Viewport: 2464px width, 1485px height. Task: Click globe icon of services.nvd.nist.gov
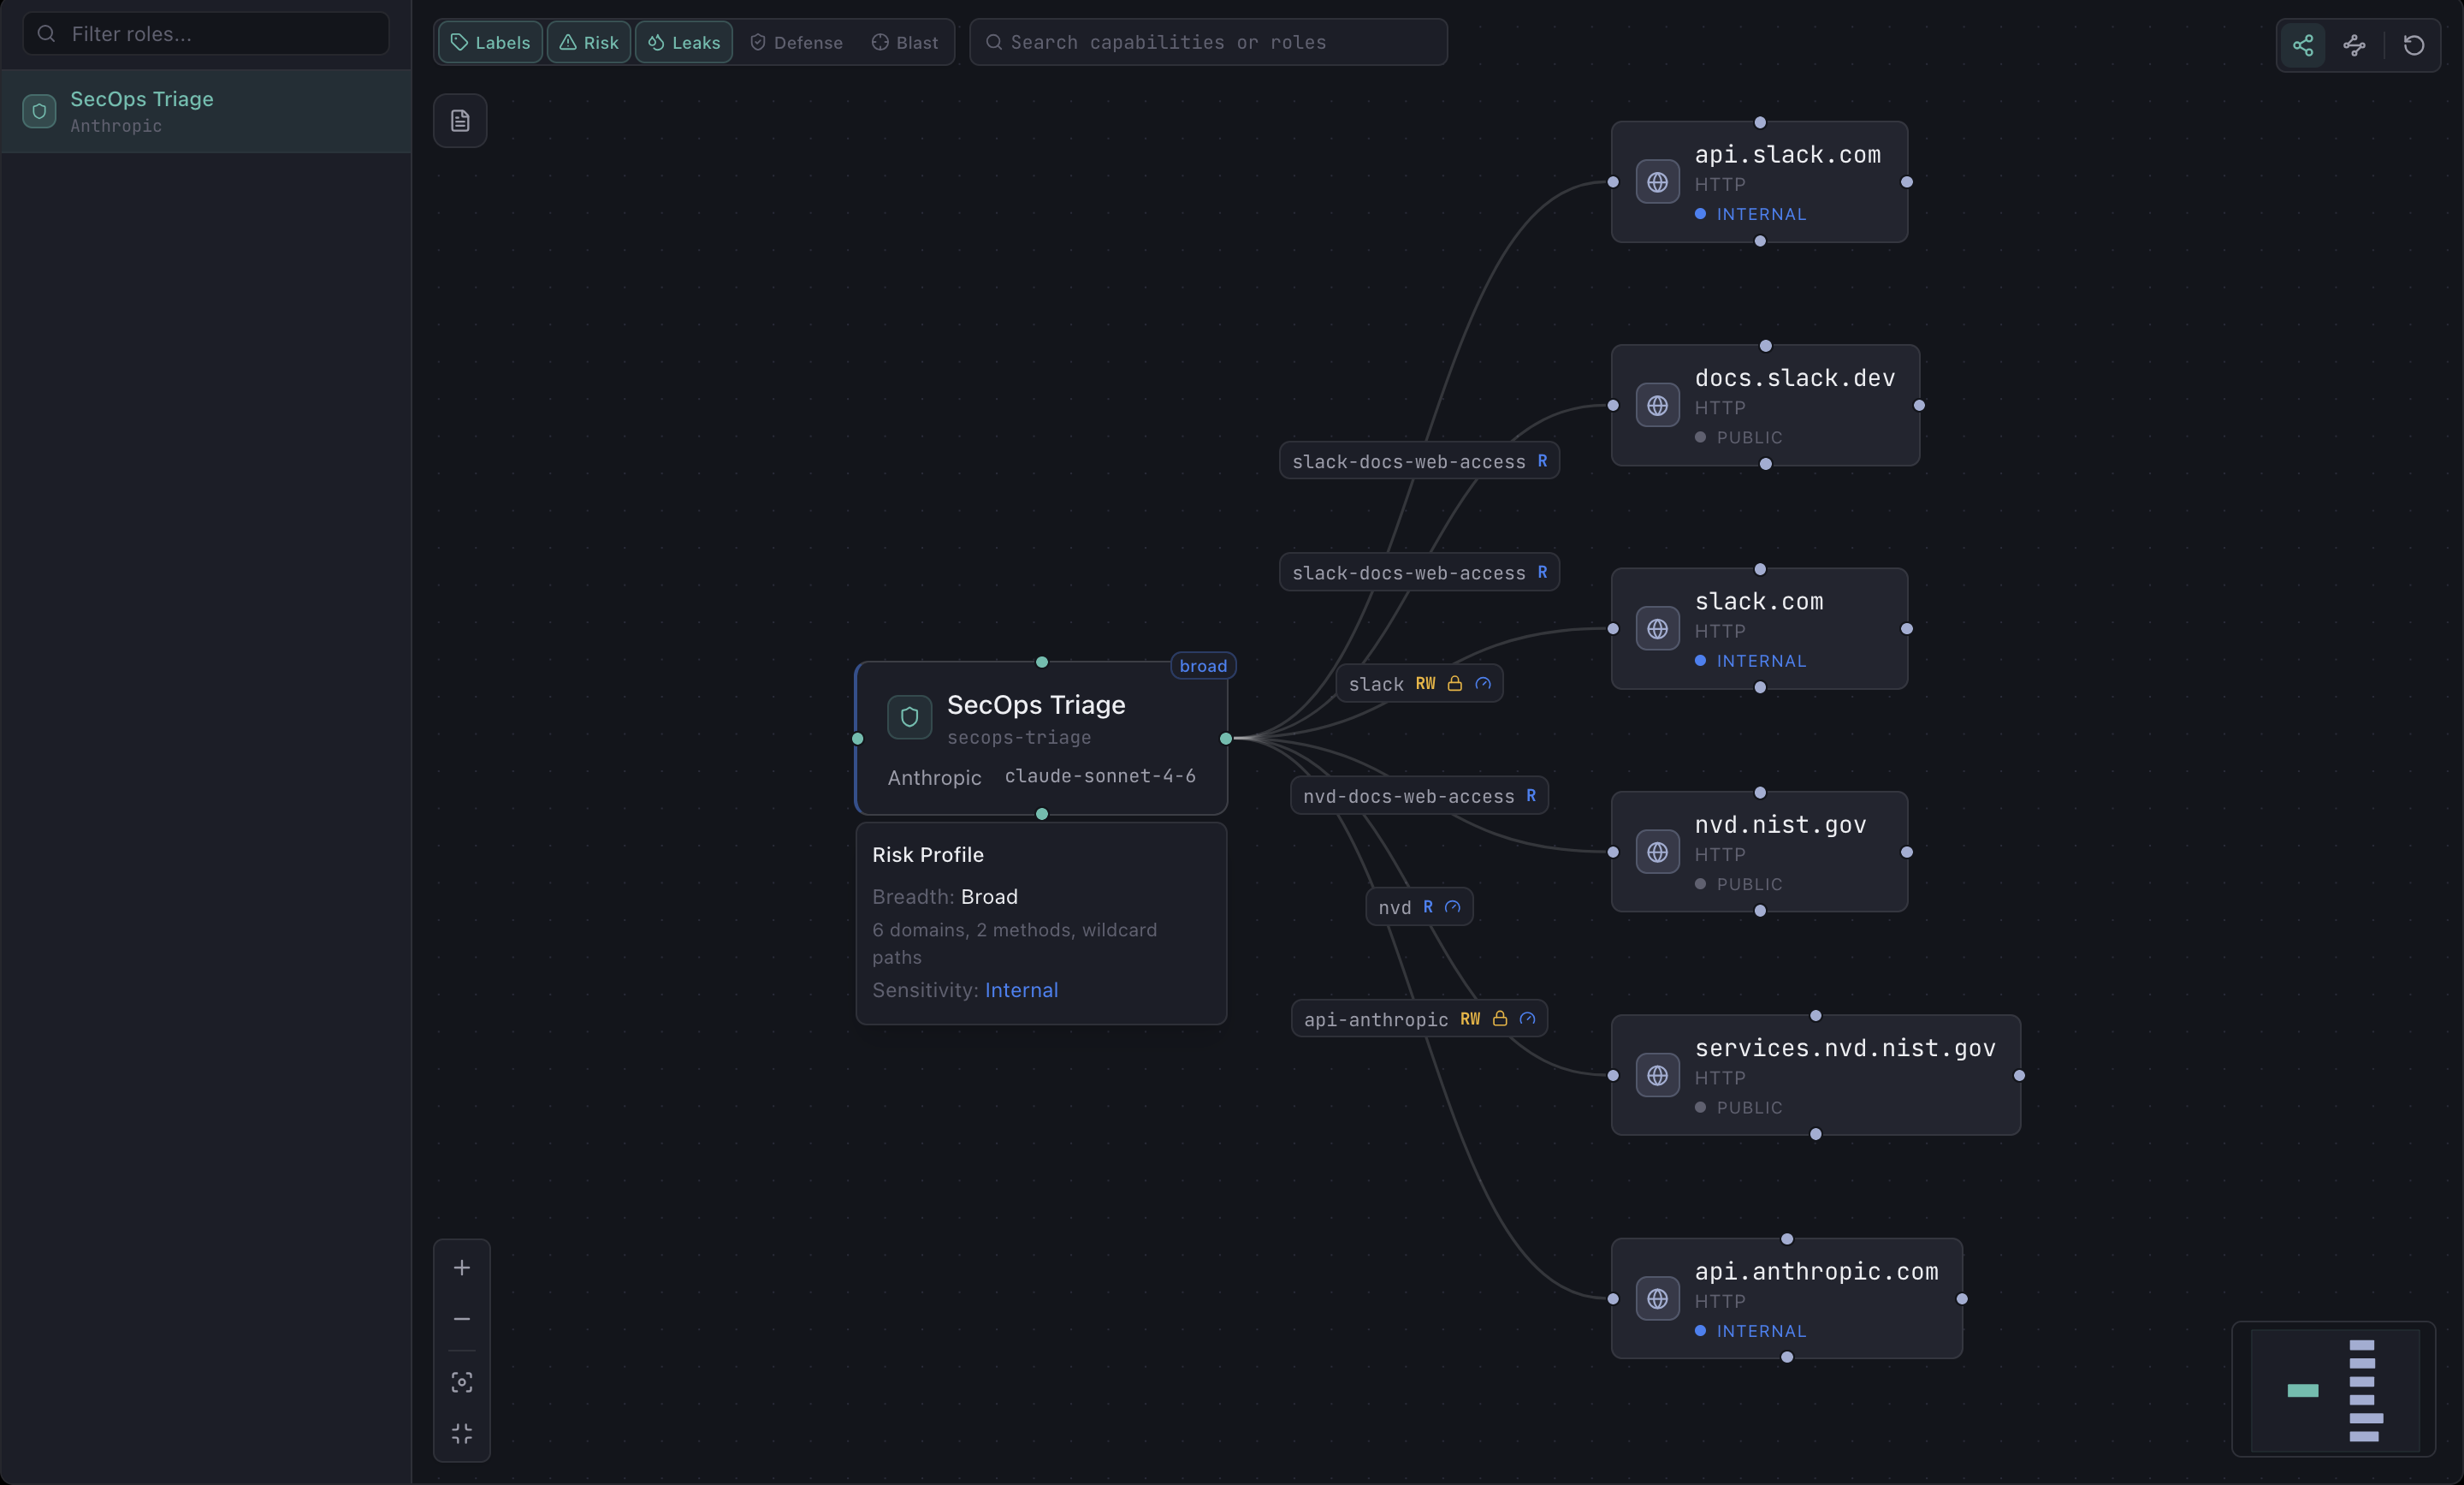click(1657, 1075)
